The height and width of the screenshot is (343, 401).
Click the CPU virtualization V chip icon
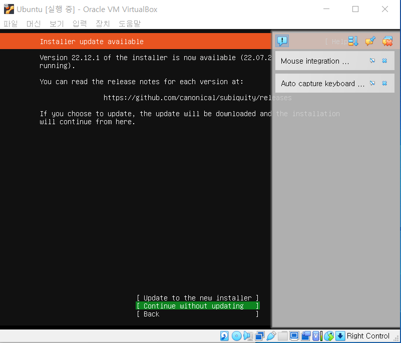click(317, 335)
